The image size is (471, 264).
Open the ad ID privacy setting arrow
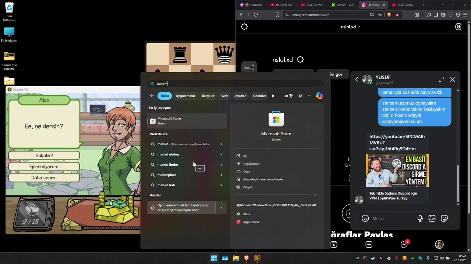tap(221, 208)
